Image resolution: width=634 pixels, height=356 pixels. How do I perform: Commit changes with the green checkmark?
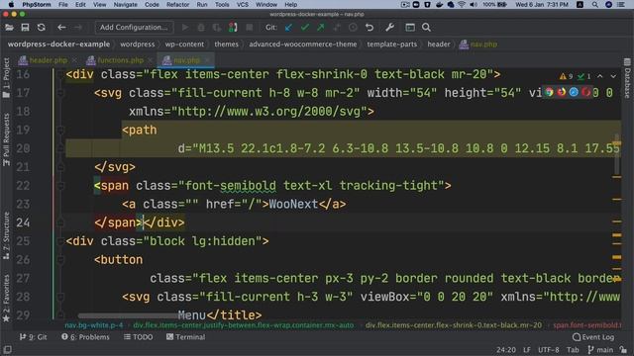[304, 28]
